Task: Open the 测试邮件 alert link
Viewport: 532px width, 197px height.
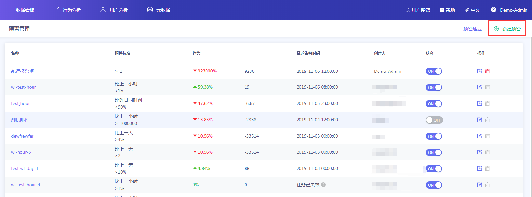Action: 20,120
